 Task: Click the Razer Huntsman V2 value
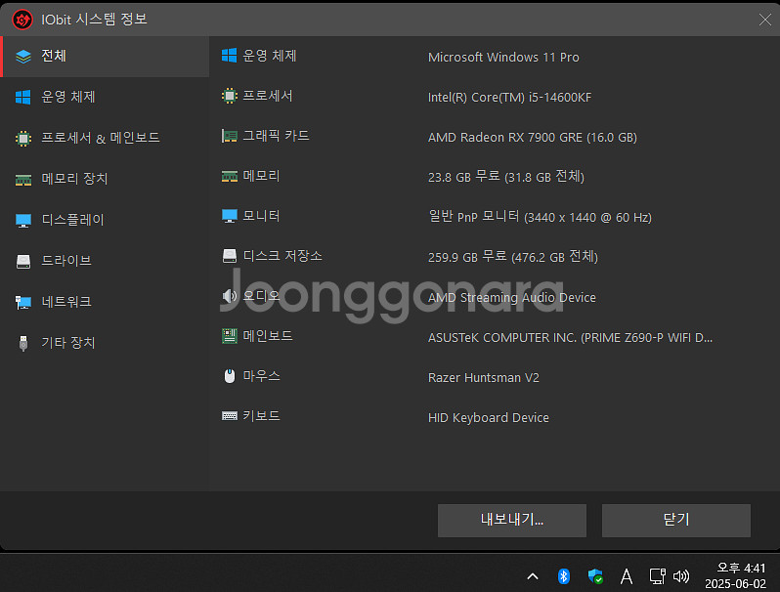click(x=484, y=378)
